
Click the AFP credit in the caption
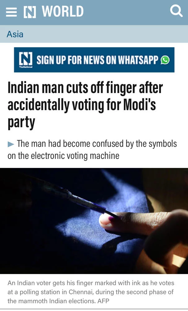(103, 301)
